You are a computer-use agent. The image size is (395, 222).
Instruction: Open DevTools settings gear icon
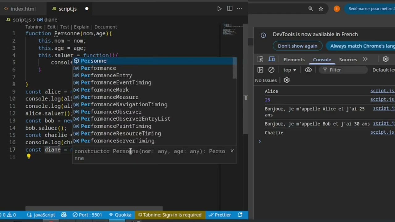(385, 59)
